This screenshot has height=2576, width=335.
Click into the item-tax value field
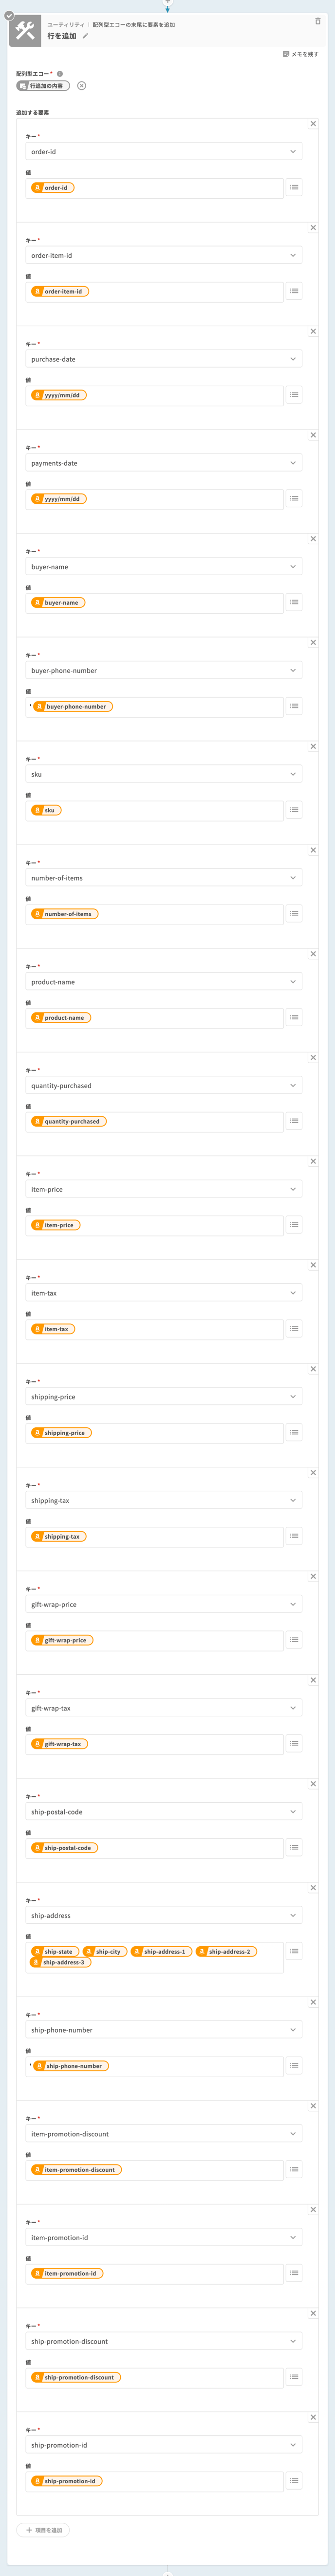click(154, 1329)
